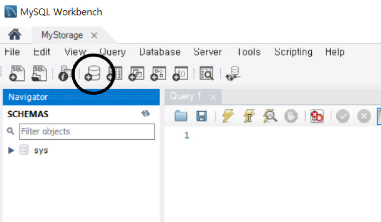Image resolution: width=381 pixels, height=222 pixels.
Task: Open the View menu
Action: [75, 52]
